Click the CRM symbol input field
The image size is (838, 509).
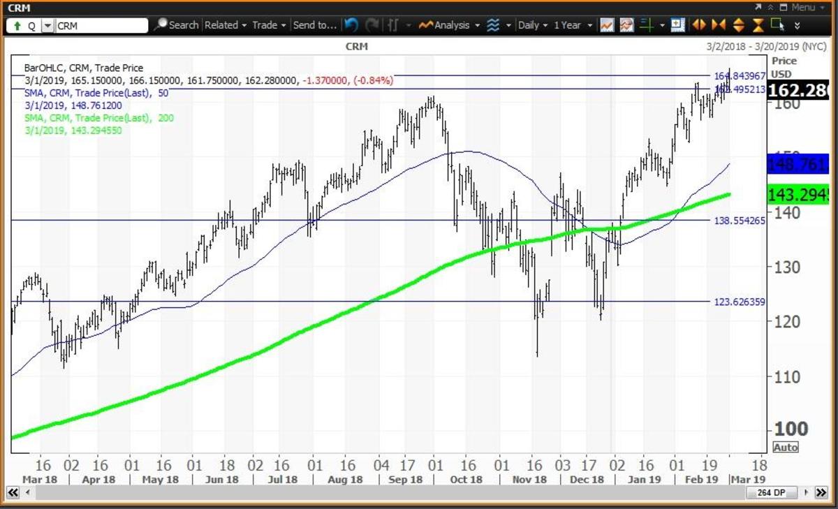pos(101,25)
